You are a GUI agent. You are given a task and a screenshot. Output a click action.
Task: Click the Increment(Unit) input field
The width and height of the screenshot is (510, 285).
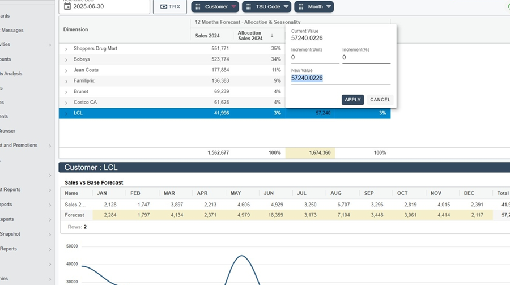pos(315,58)
